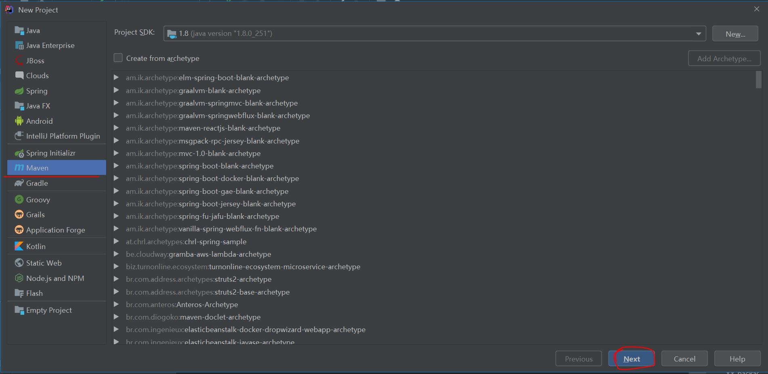
Task: Expand graalvm-blank-archetype node
Action: (x=116, y=90)
